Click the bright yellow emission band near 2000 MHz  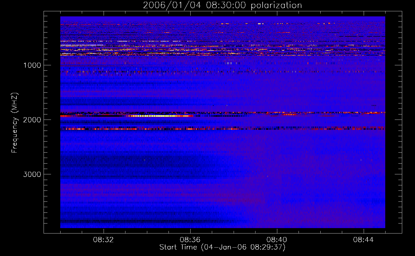160,116
